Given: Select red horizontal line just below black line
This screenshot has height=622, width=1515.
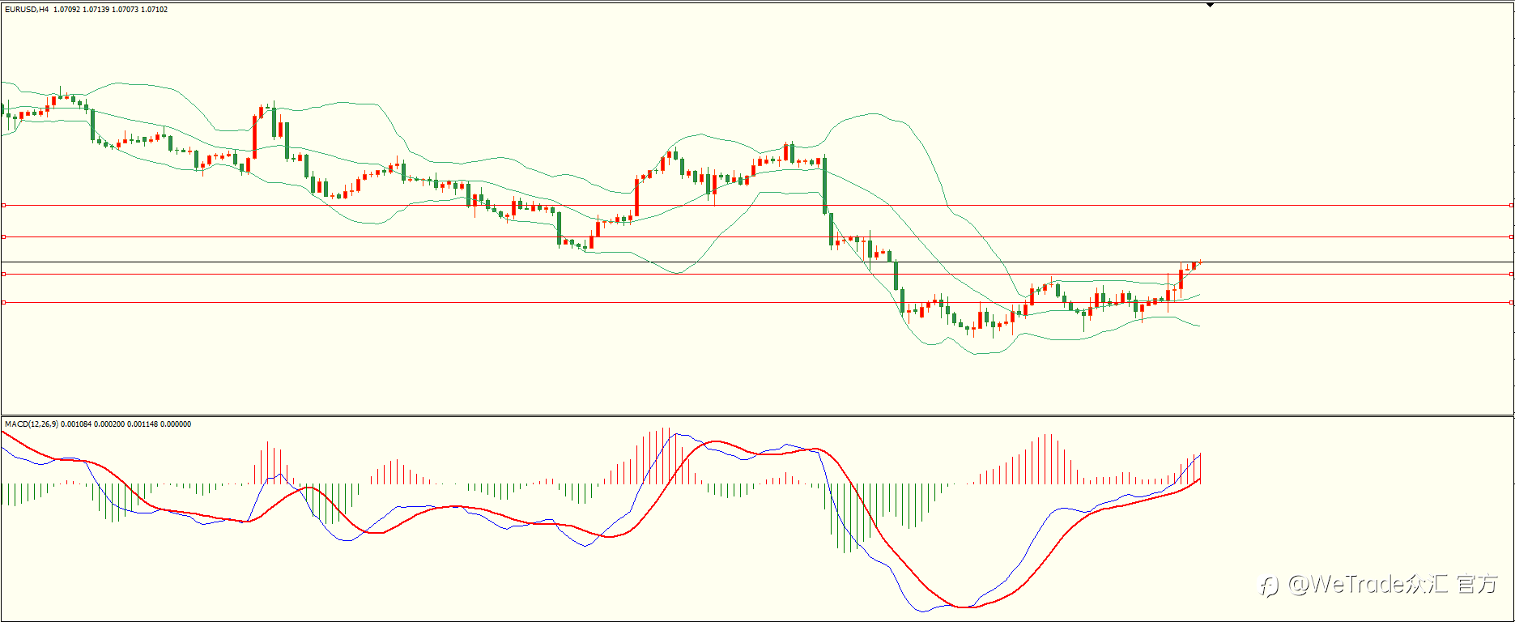Looking at the screenshot, I should 757,275.
